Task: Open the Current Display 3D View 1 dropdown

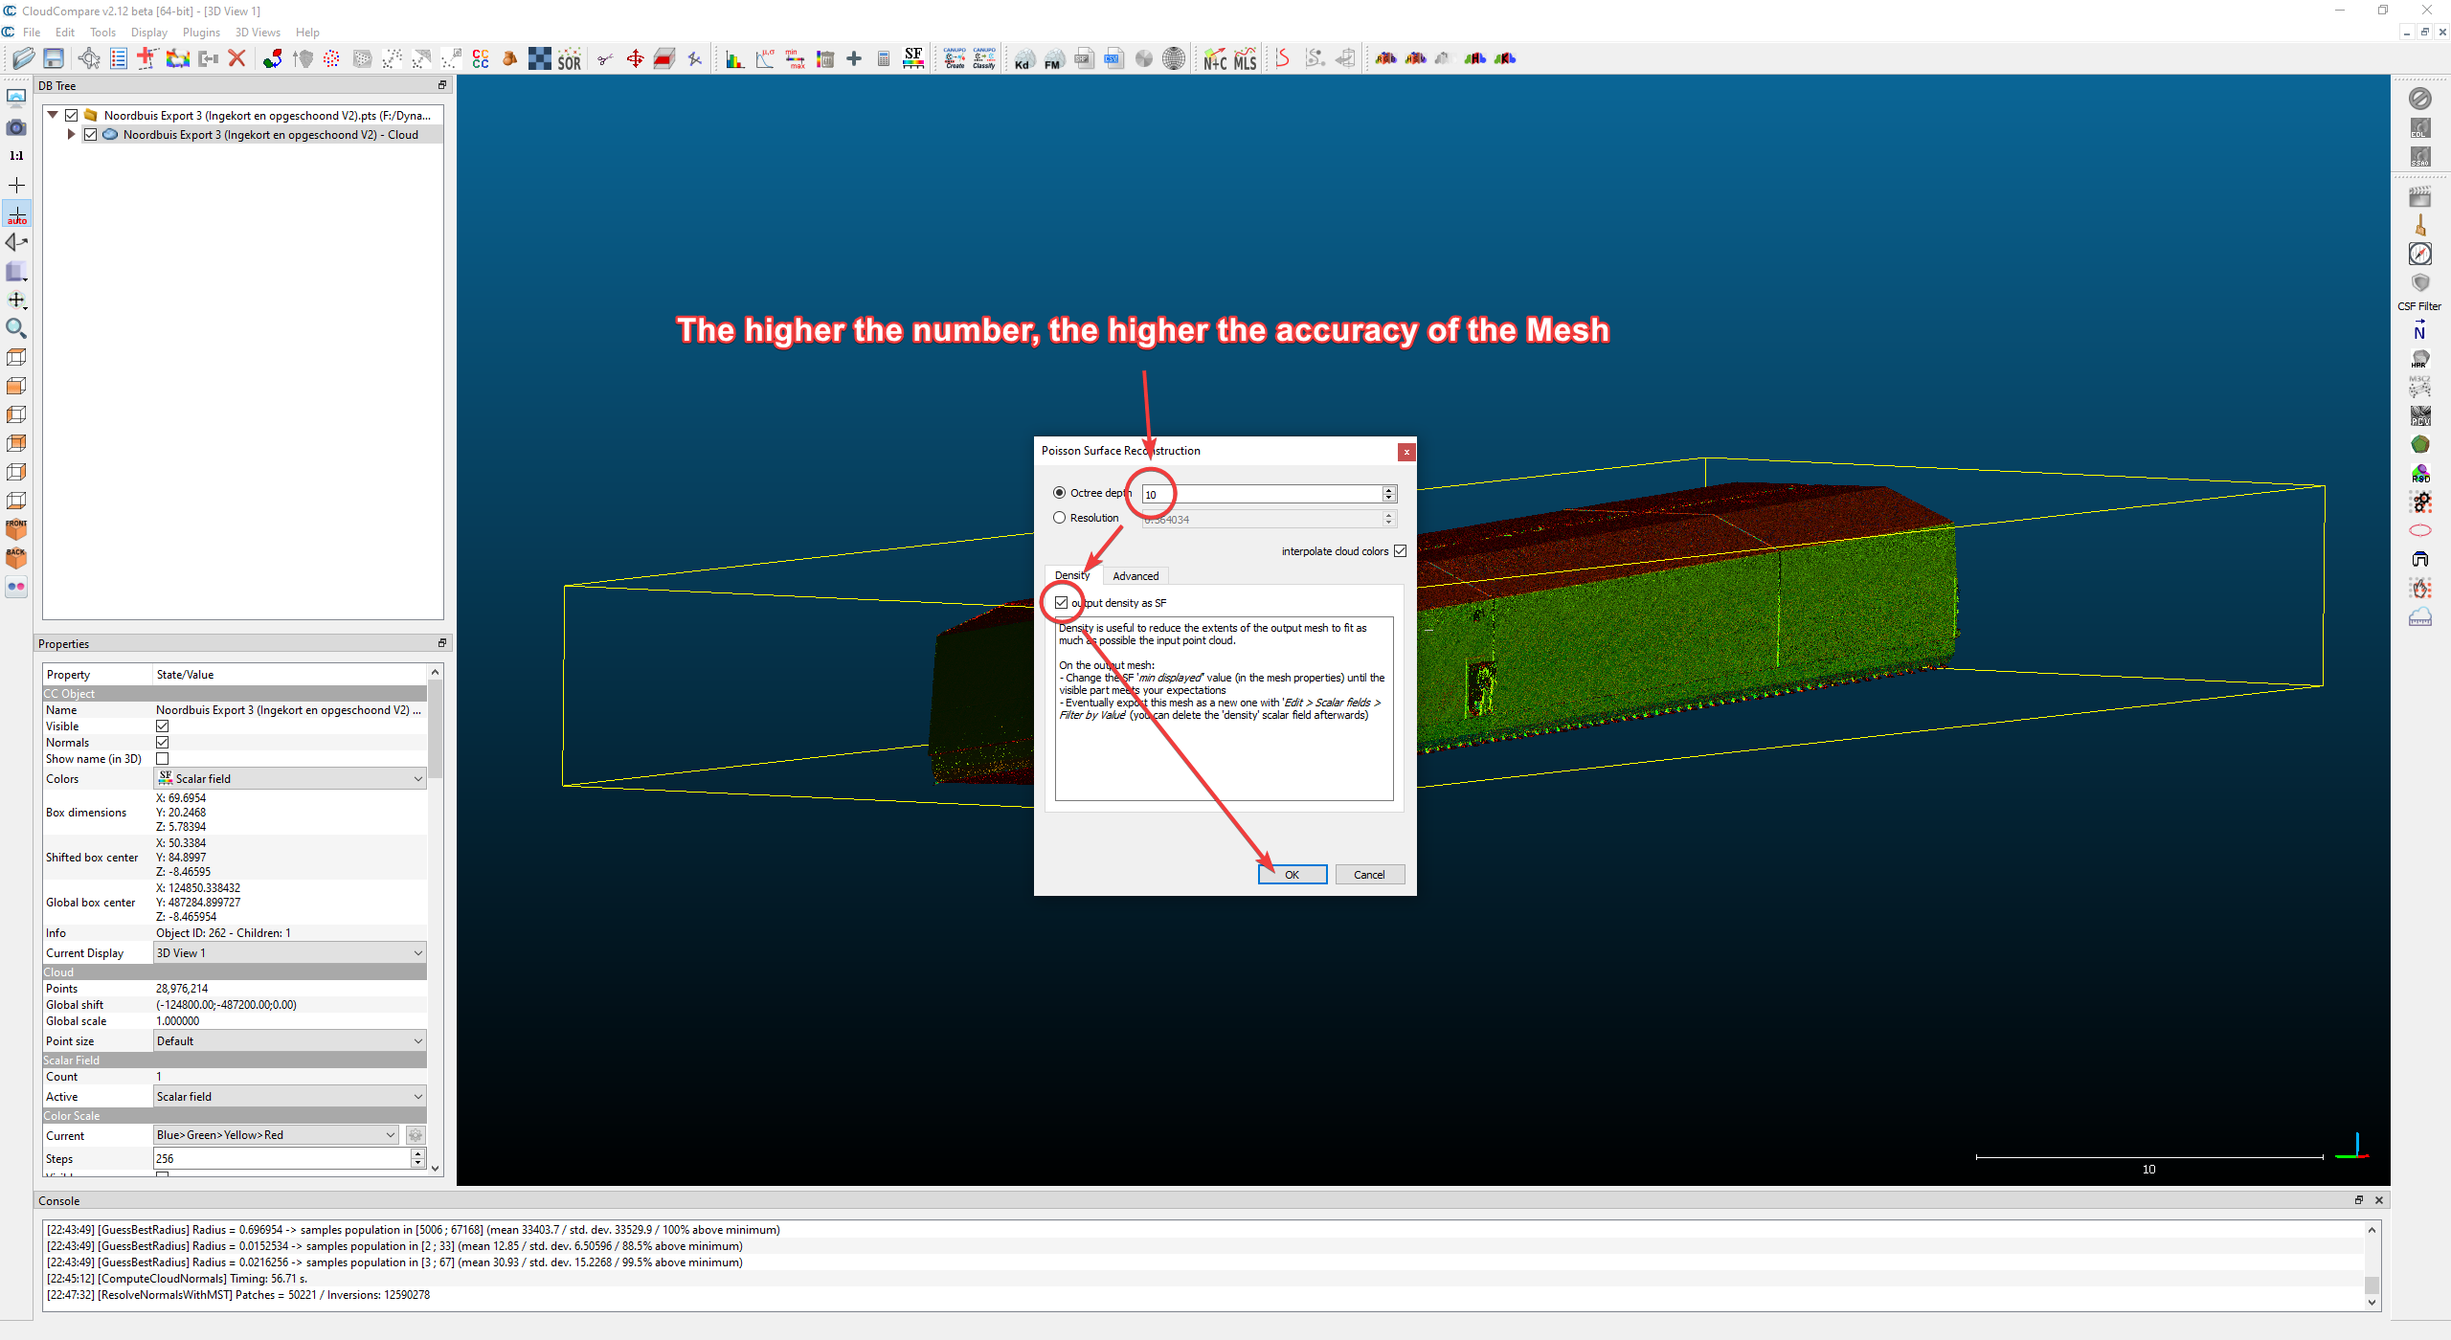Action: (x=290, y=953)
